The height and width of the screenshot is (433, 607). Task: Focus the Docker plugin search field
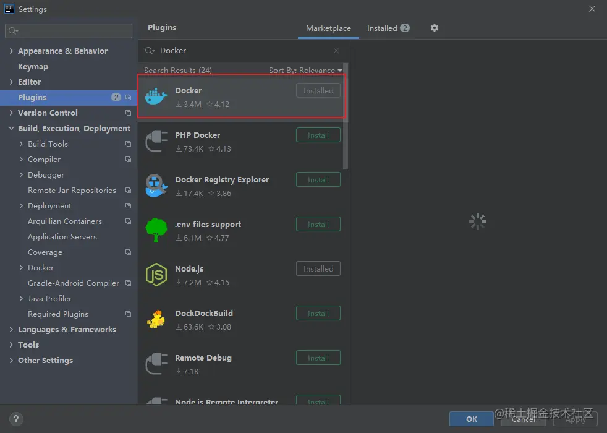coord(243,51)
